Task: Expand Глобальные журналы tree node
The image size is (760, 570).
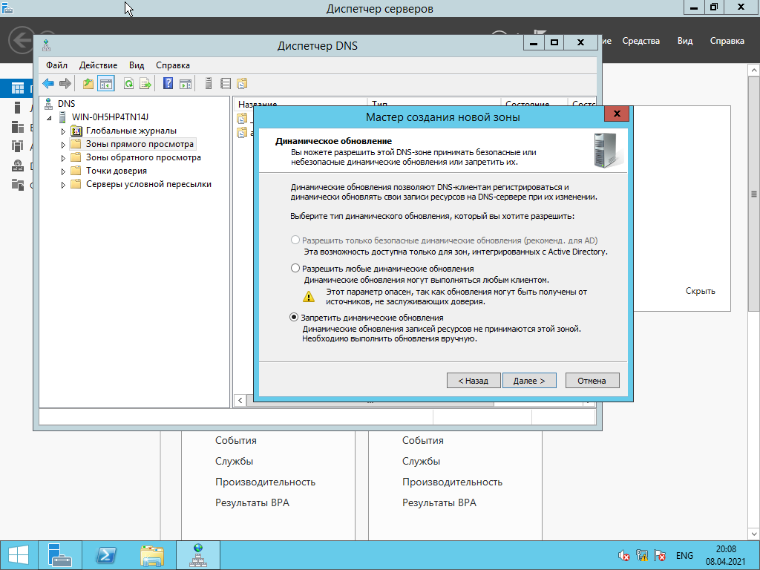Action: 63,131
